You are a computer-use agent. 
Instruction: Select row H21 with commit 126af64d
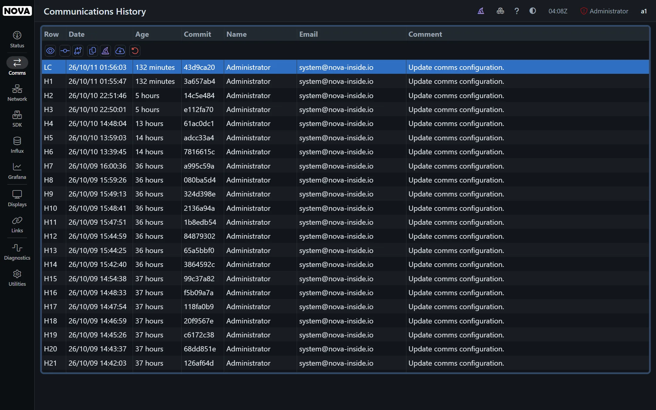coord(345,363)
